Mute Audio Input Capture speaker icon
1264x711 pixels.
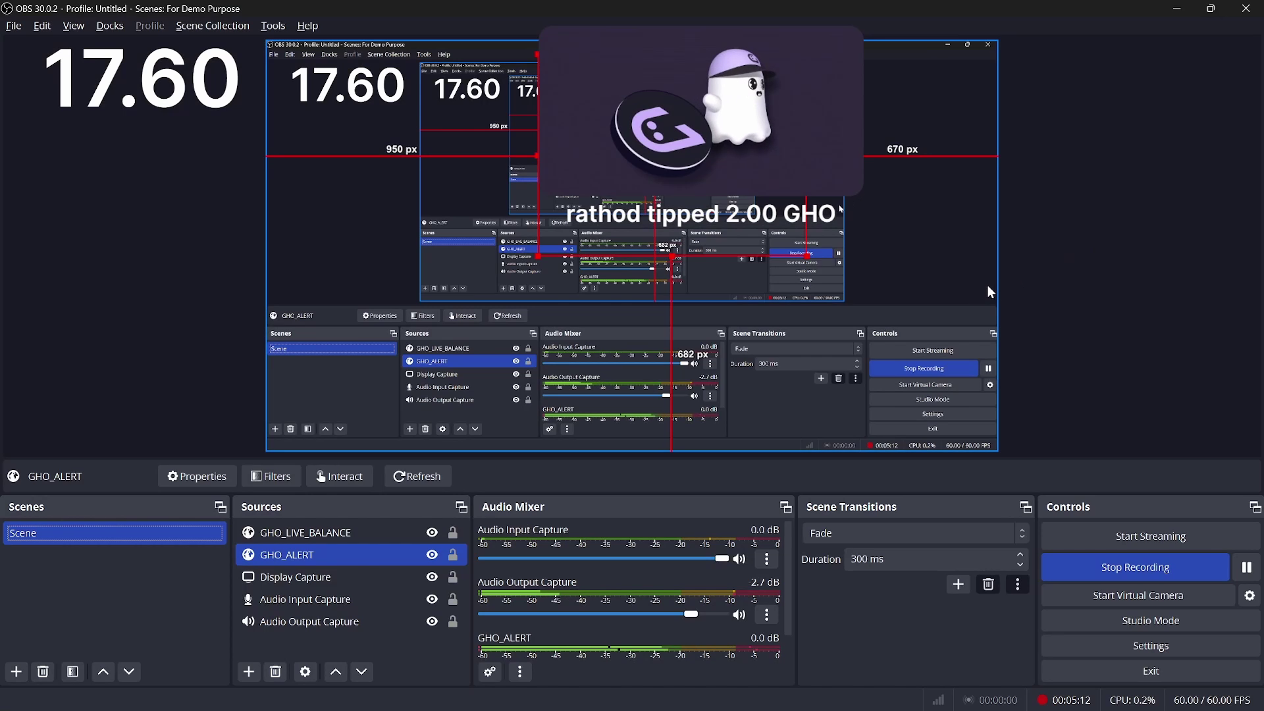pos(739,559)
